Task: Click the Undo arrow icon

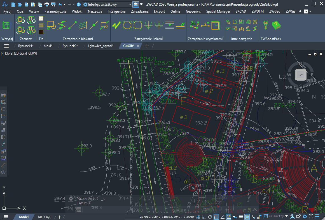Action: pos(60,4)
